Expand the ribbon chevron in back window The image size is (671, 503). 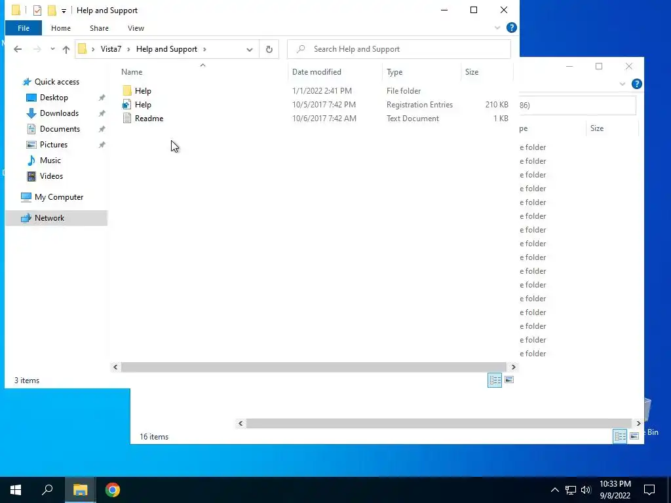tap(623, 84)
